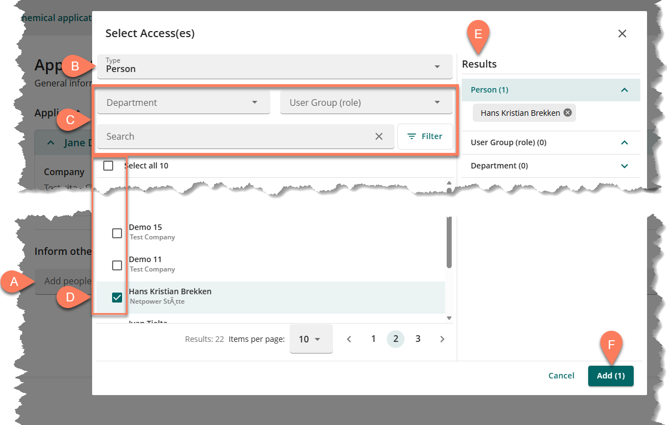Viewport: 667px width, 425px height.
Task: Open the Type dropdown showing Person
Action: coord(275,66)
